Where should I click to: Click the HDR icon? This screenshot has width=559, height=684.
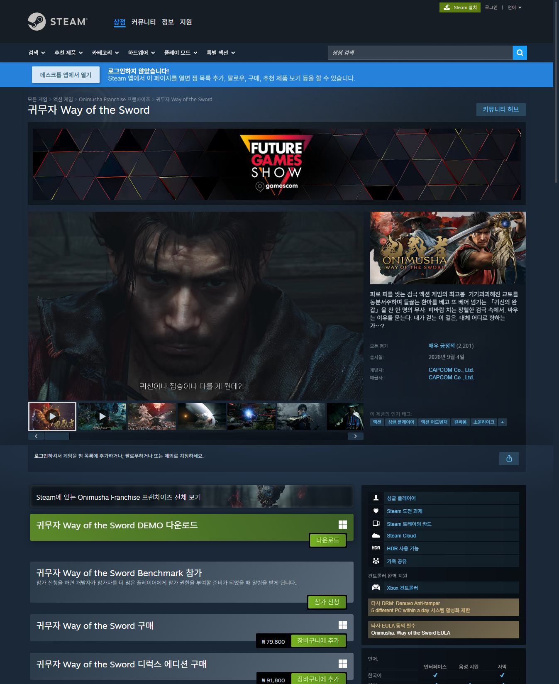(376, 548)
